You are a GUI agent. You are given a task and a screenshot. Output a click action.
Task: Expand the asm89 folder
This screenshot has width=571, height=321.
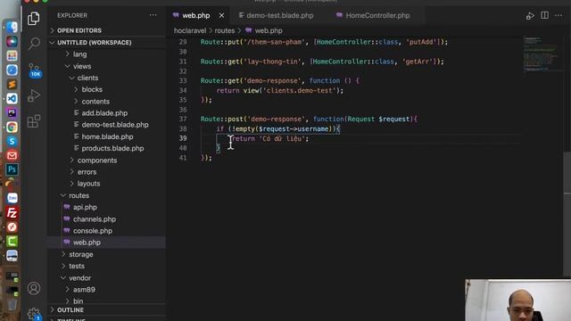[84, 290]
